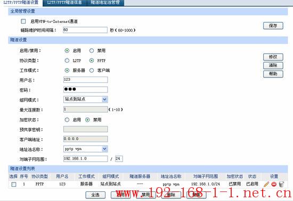Click the 加密状态 column header

(x=235, y=177)
